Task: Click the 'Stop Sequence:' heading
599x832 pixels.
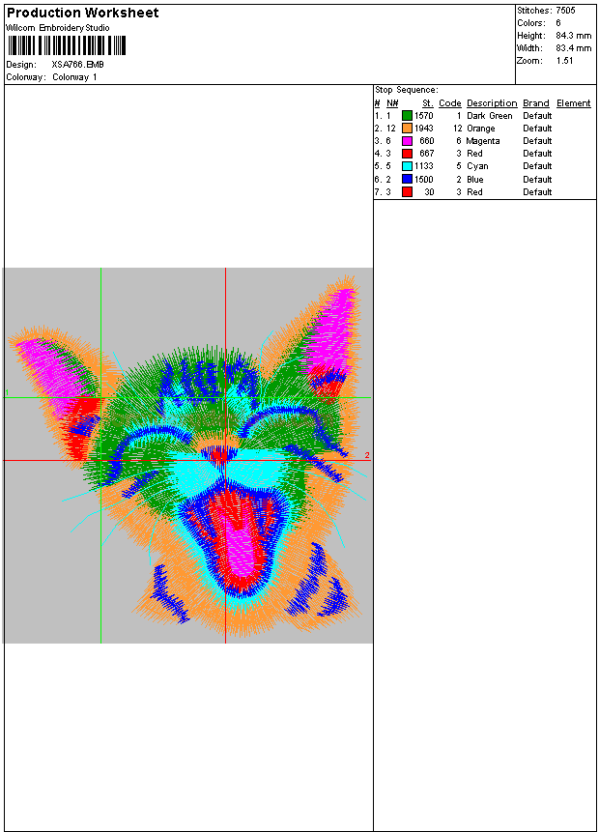Action: point(407,90)
